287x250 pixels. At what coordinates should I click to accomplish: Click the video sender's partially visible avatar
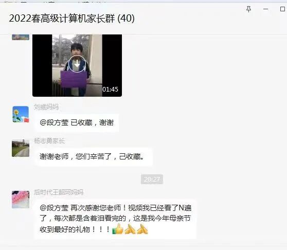point(21,37)
